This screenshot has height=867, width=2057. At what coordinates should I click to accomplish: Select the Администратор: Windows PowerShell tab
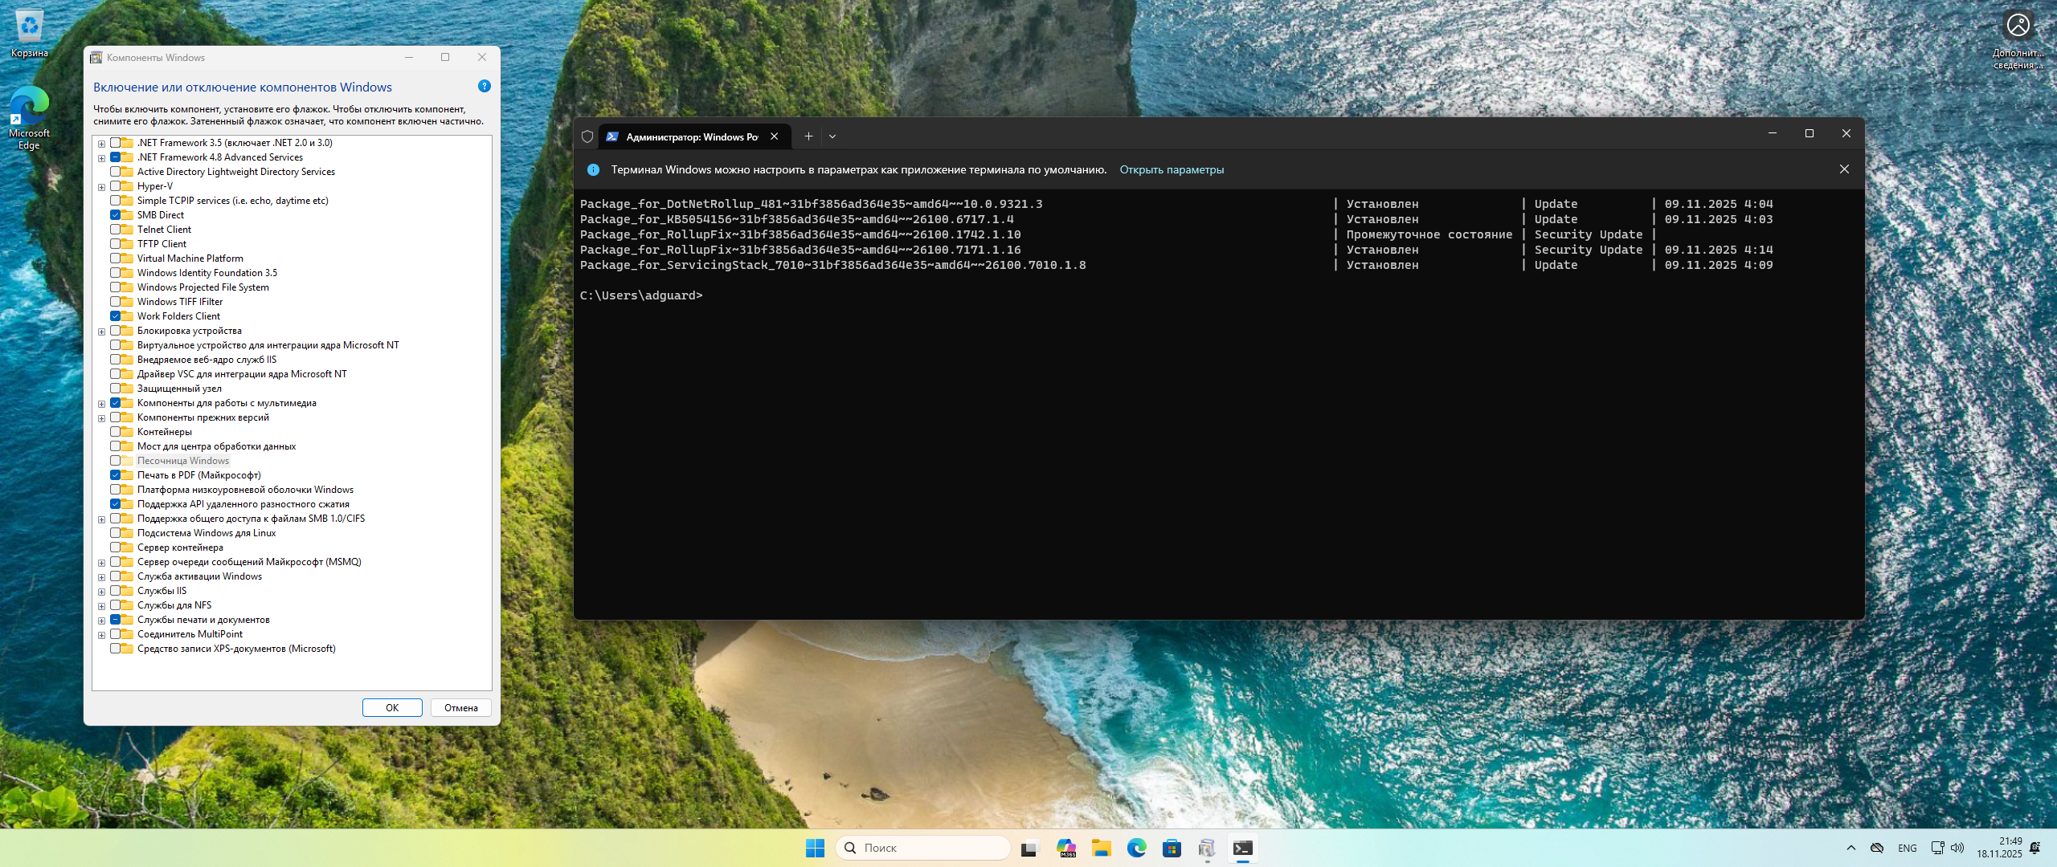point(691,136)
